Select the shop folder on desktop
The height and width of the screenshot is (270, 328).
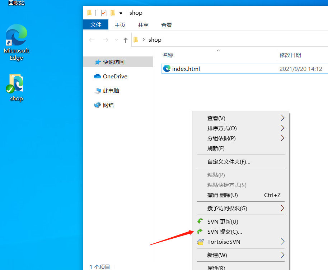(16, 88)
